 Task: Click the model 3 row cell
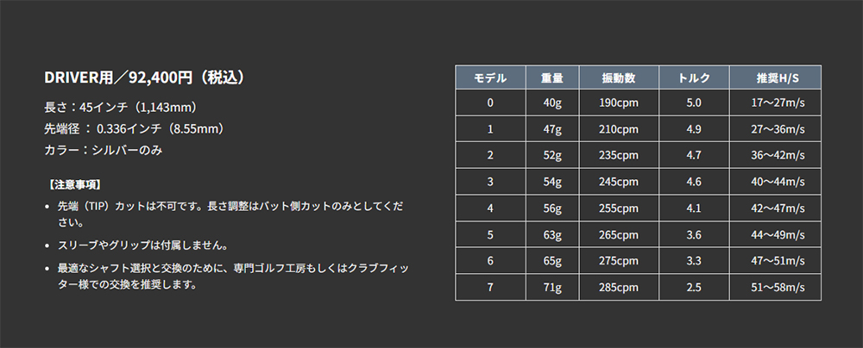coord(490,182)
